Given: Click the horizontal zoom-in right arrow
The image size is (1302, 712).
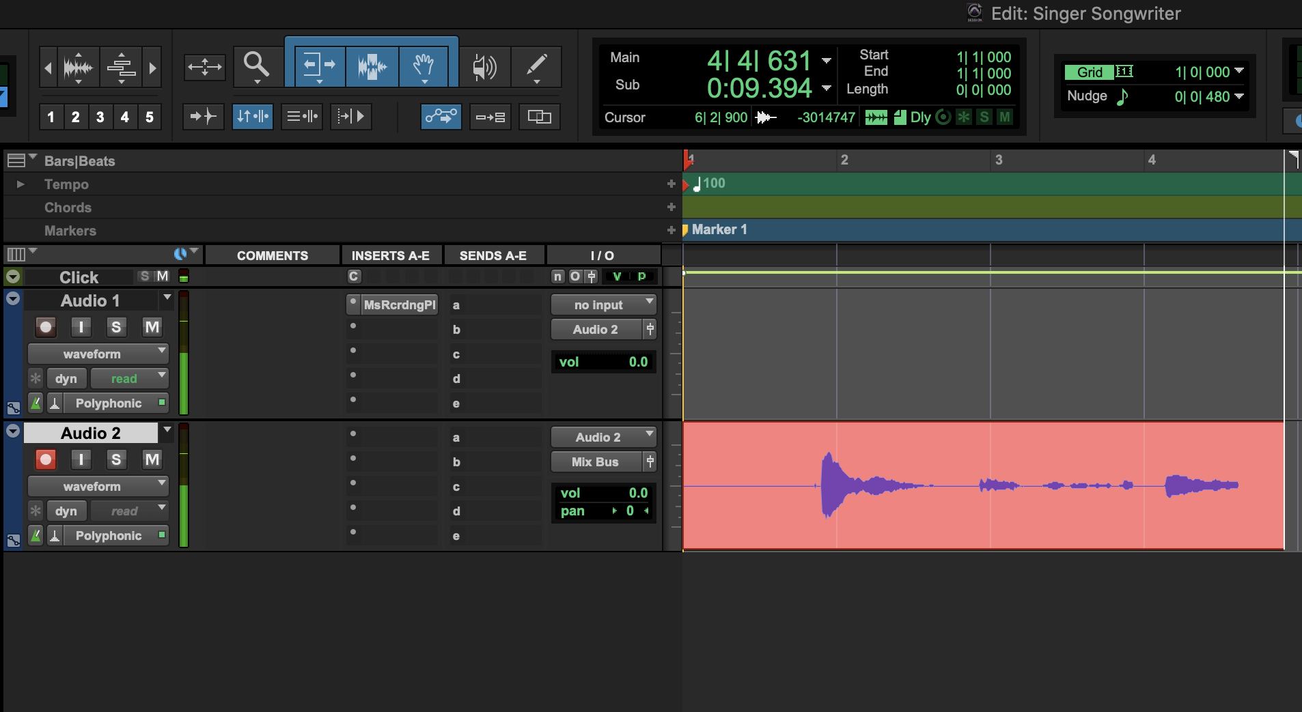Looking at the screenshot, I should [x=152, y=68].
